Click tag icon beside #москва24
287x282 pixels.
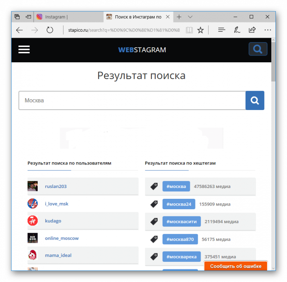click(x=154, y=204)
